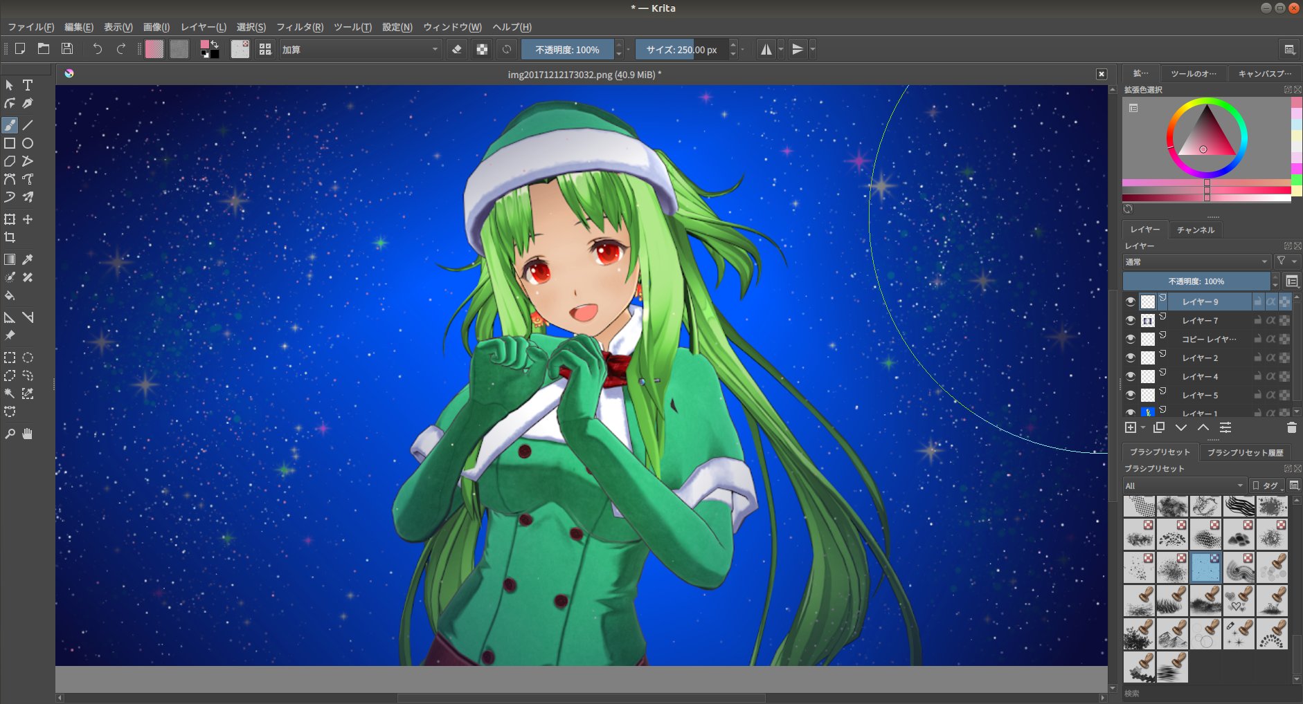Click the タグ button in brush presets
Screen dimensions: 1303x704
pyautogui.click(x=1266, y=485)
